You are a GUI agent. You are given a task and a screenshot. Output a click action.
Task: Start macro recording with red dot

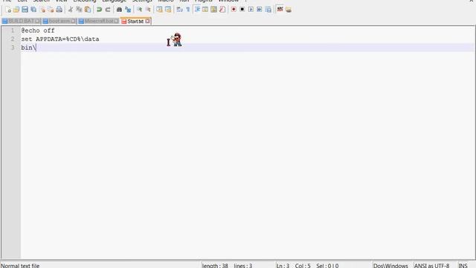(x=234, y=10)
